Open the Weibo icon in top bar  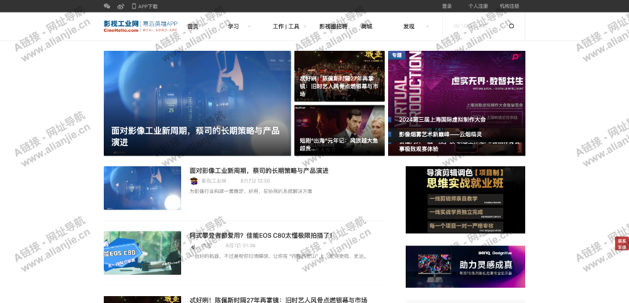click(121, 6)
